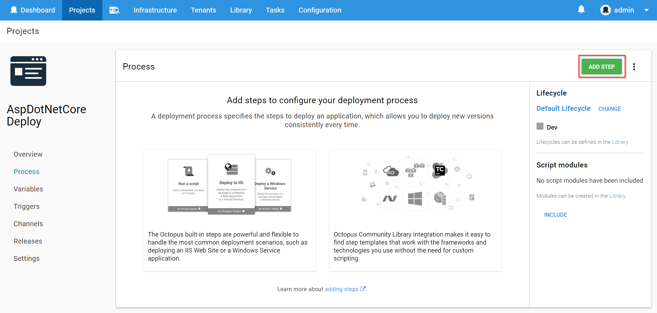657x313 pixels.
Task: Click the external link icon after adding steps
Action: pyautogui.click(x=363, y=289)
